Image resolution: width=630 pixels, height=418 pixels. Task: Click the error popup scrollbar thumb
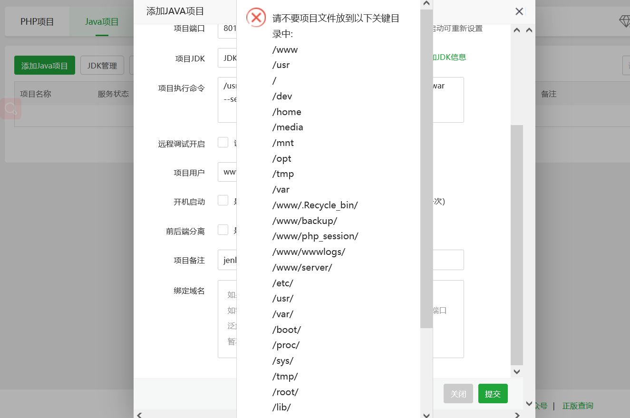[x=426, y=169]
